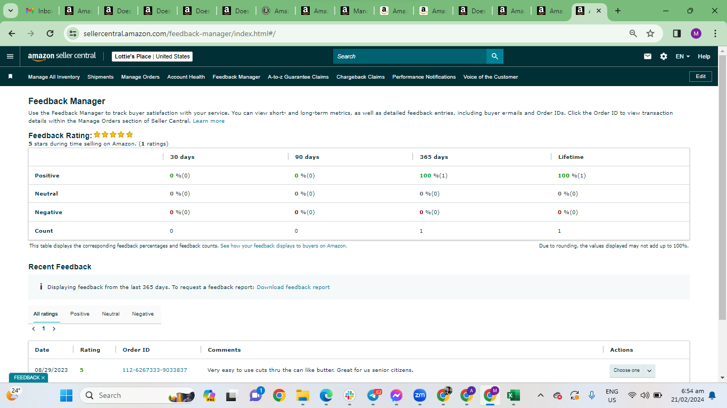Screen dimensions: 727x408
Task: Open the Seller Central settings gear
Action: [664, 56]
